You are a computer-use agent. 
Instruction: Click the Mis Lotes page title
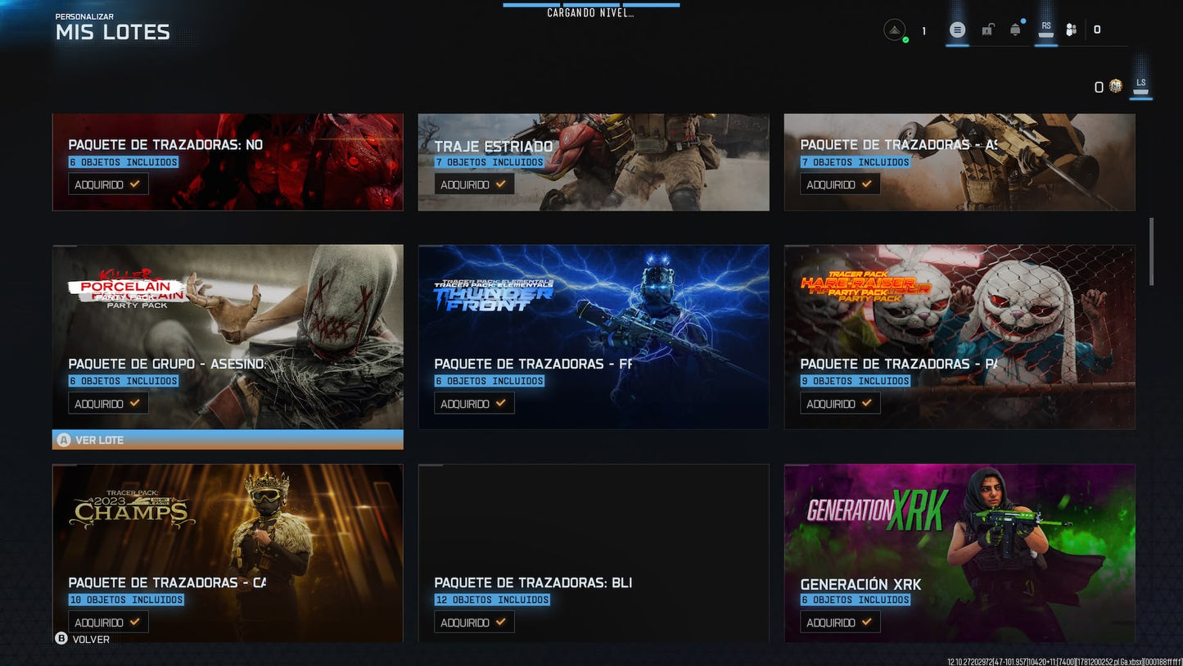click(113, 33)
